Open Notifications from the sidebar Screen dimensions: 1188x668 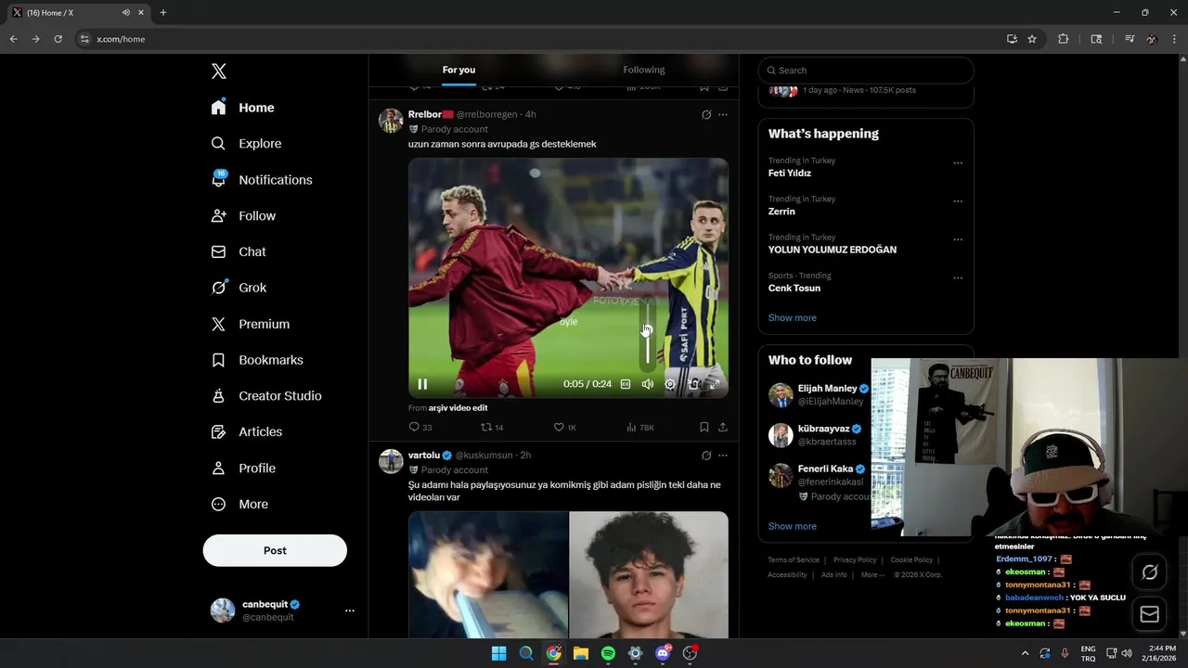click(x=262, y=180)
